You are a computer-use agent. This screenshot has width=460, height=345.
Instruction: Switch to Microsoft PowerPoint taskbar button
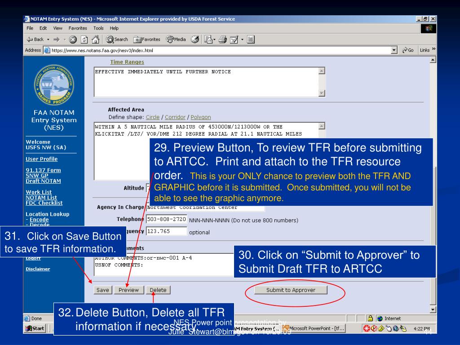click(x=314, y=328)
